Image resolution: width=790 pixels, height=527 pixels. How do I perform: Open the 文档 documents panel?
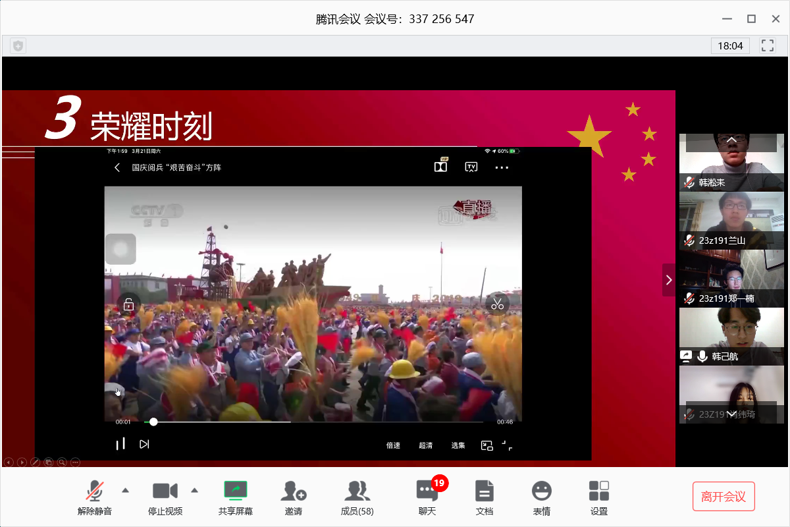(485, 491)
